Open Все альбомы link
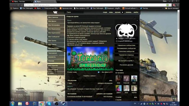Viewport: 189px width, 106px height. [108, 97]
